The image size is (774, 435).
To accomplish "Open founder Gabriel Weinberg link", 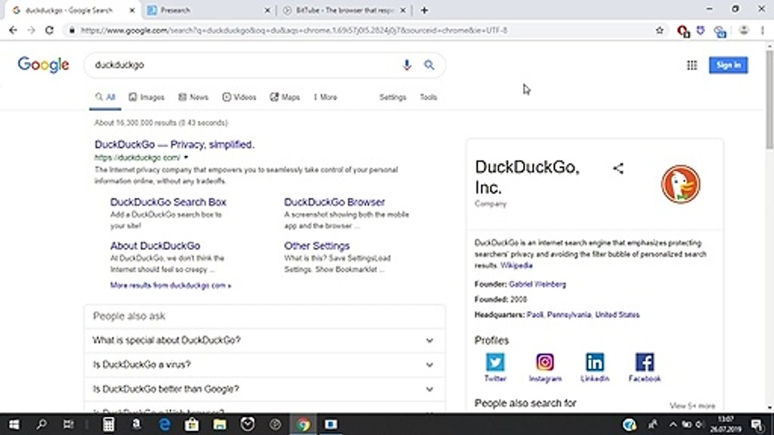I will tap(538, 284).
